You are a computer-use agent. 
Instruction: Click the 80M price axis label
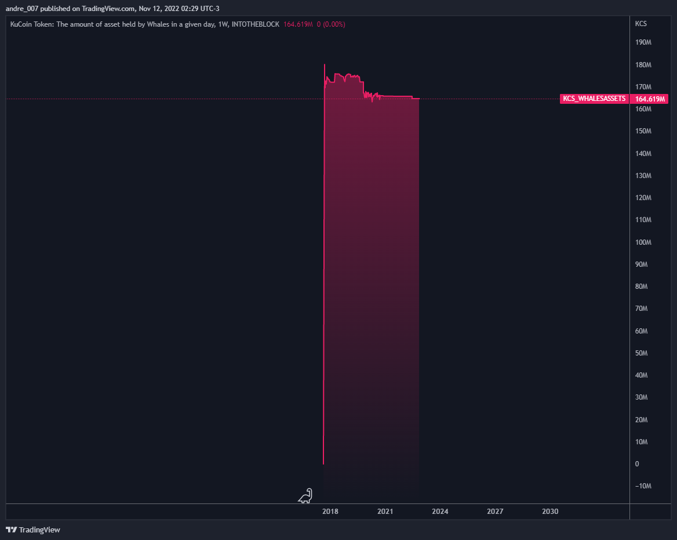(642, 286)
